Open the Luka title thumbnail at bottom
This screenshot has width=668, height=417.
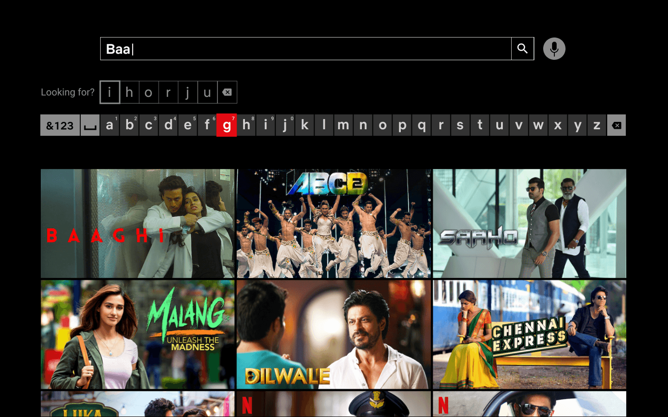coord(138,404)
